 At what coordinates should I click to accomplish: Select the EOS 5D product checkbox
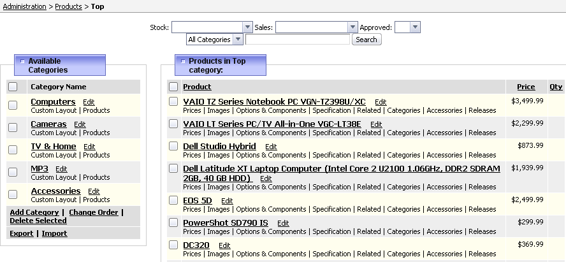pos(173,200)
